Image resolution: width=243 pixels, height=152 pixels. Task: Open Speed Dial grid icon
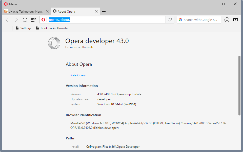[x=34, y=20]
